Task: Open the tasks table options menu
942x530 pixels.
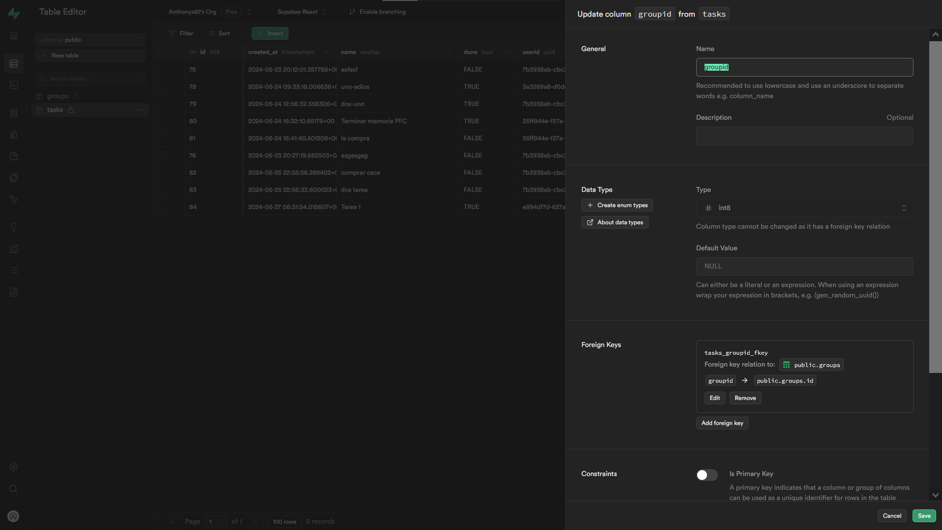Action: [x=141, y=110]
